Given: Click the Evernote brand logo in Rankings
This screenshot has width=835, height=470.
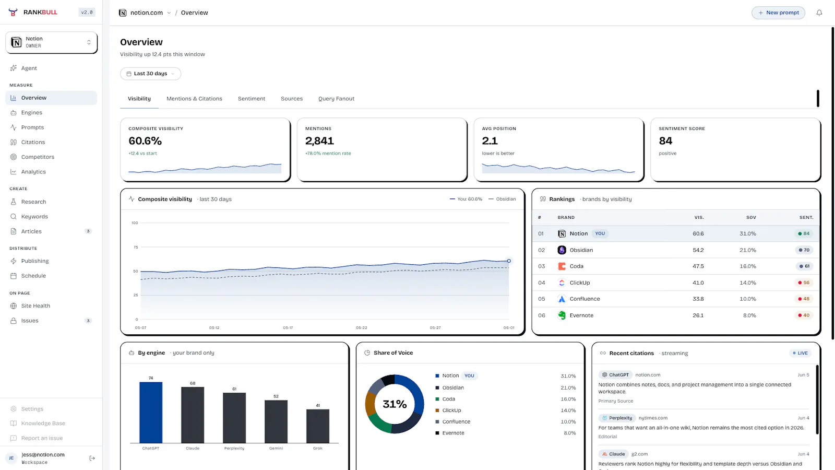Looking at the screenshot, I should (x=562, y=315).
